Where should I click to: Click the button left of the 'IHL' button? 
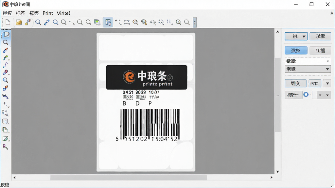[296, 83]
